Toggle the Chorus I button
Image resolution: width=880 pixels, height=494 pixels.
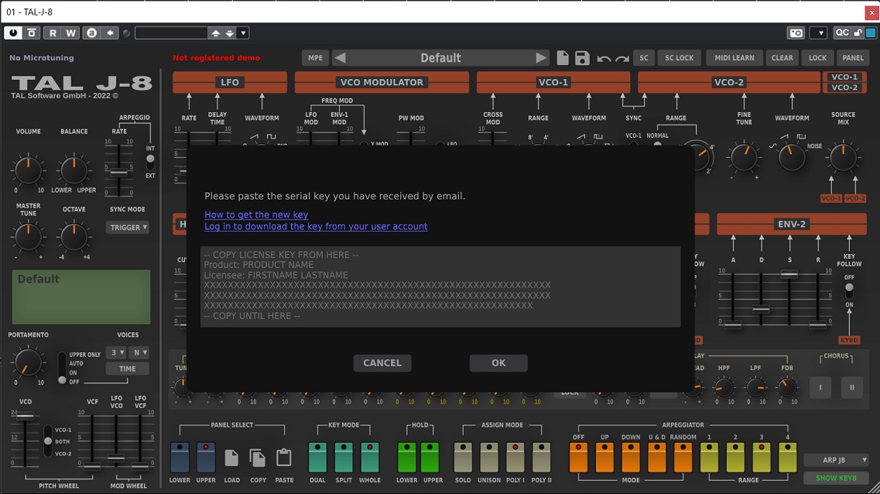coord(820,387)
